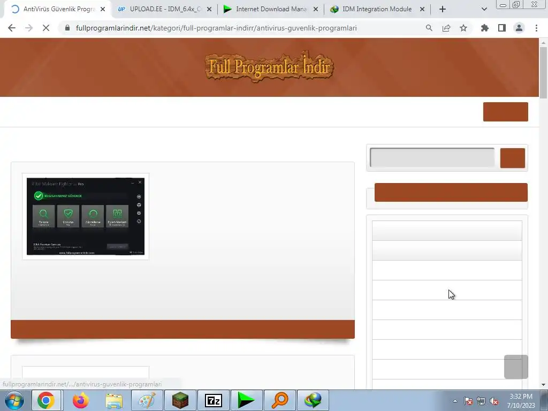Click the muted volume tray icon
Viewport: 548px width, 411px height.
point(494,401)
